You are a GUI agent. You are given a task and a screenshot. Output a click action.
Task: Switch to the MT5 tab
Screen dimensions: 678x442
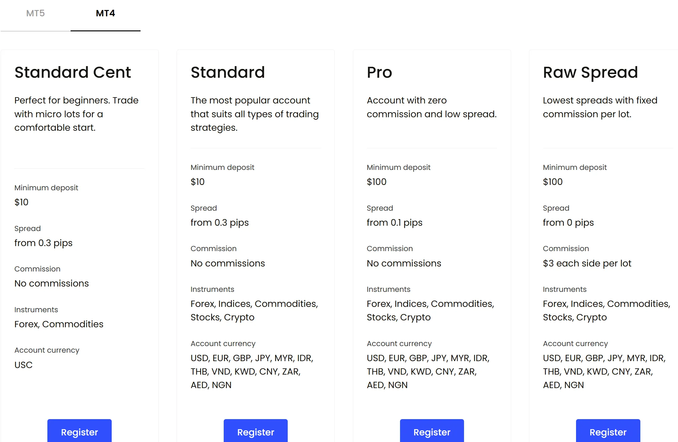coord(35,13)
